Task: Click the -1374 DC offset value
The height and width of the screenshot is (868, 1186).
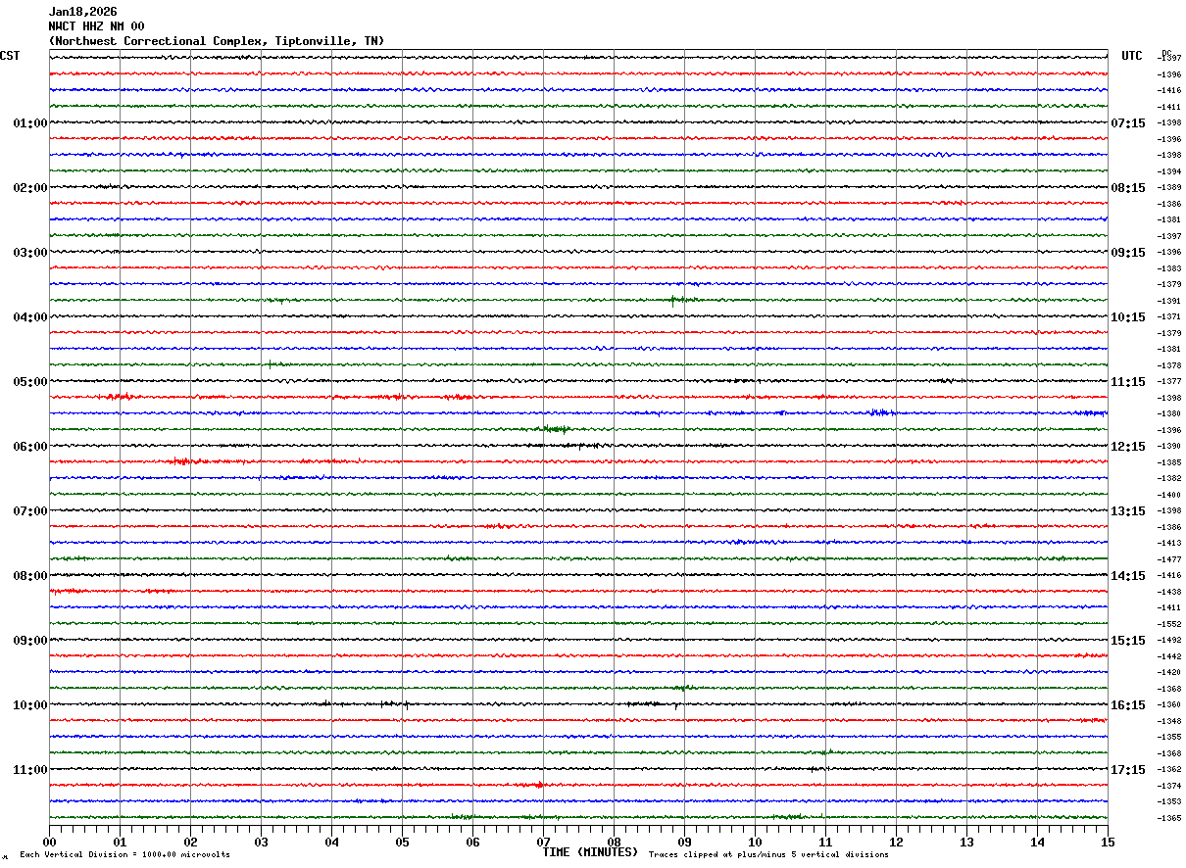Action: tap(1169, 786)
